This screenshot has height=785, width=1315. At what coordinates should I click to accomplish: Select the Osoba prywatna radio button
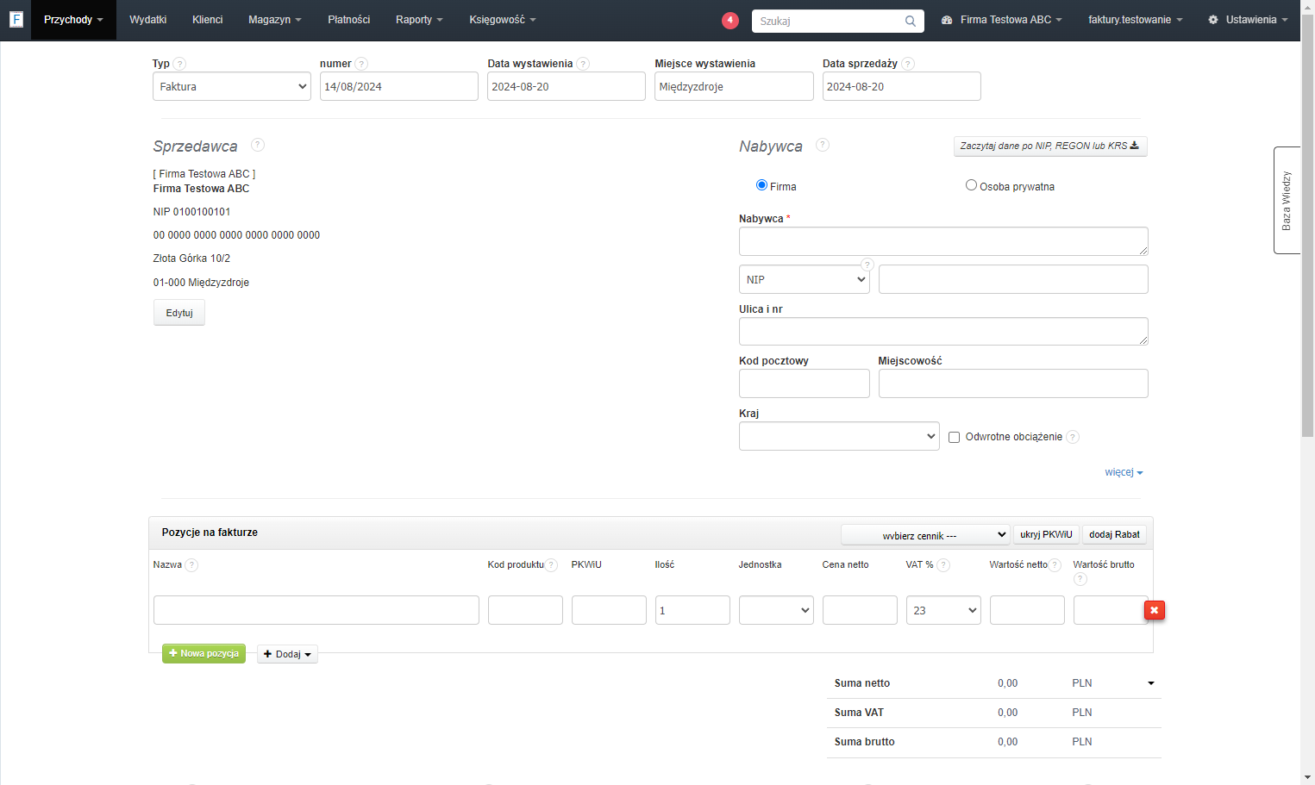click(x=971, y=185)
